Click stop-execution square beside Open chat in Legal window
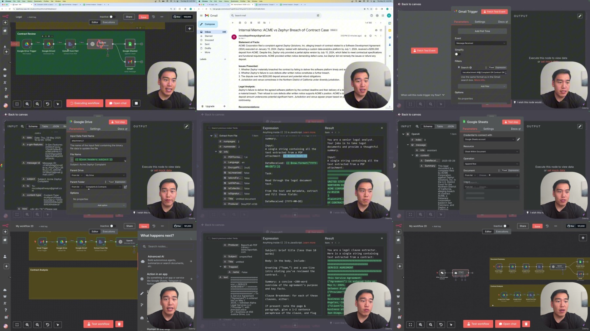The image size is (590, 331). tap(136, 103)
